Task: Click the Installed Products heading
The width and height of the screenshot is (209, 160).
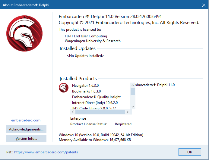Action: pyautogui.click(x=78, y=79)
